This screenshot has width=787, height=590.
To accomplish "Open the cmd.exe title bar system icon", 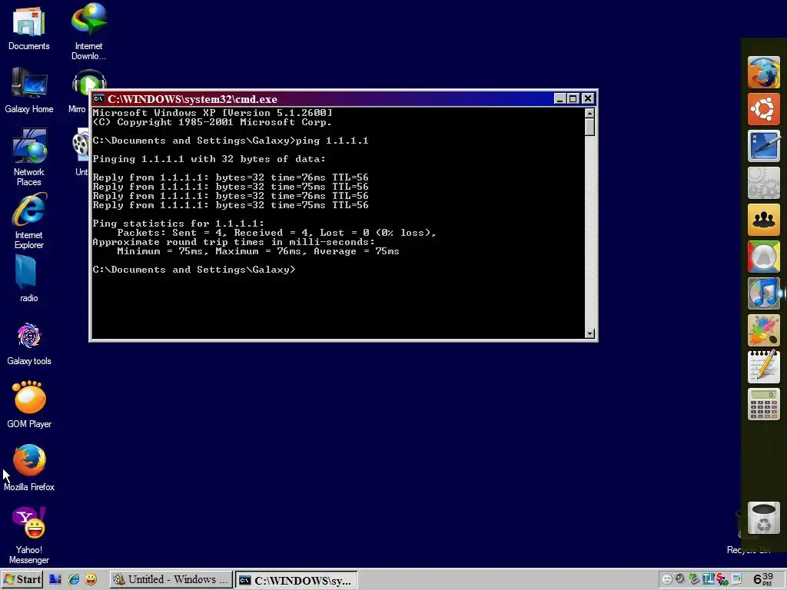I will click(x=98, y=98).
